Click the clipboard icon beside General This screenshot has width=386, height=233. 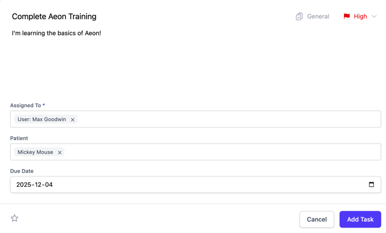click(x=299, y=17)
